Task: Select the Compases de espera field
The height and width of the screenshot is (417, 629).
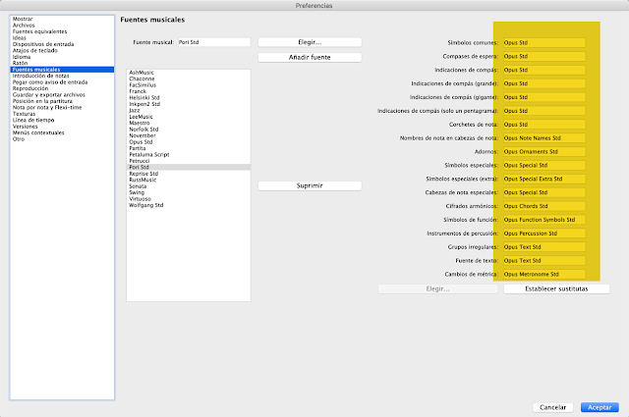Action: click(544, 56)
